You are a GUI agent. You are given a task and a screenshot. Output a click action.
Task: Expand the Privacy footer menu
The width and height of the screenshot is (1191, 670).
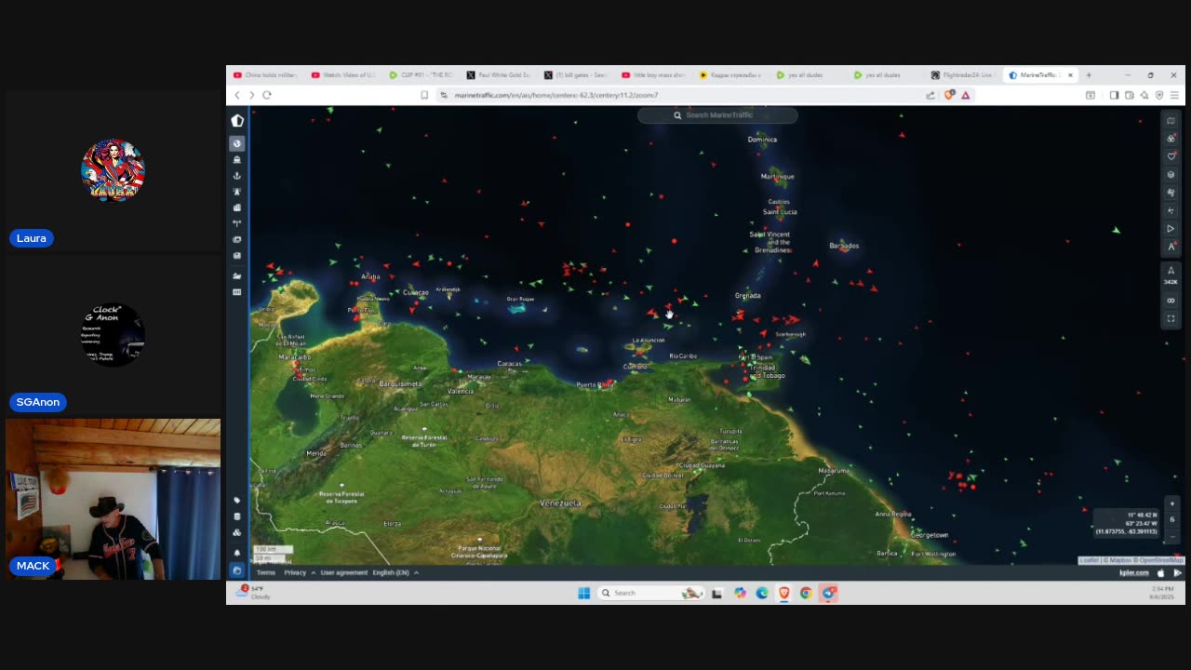299,572
